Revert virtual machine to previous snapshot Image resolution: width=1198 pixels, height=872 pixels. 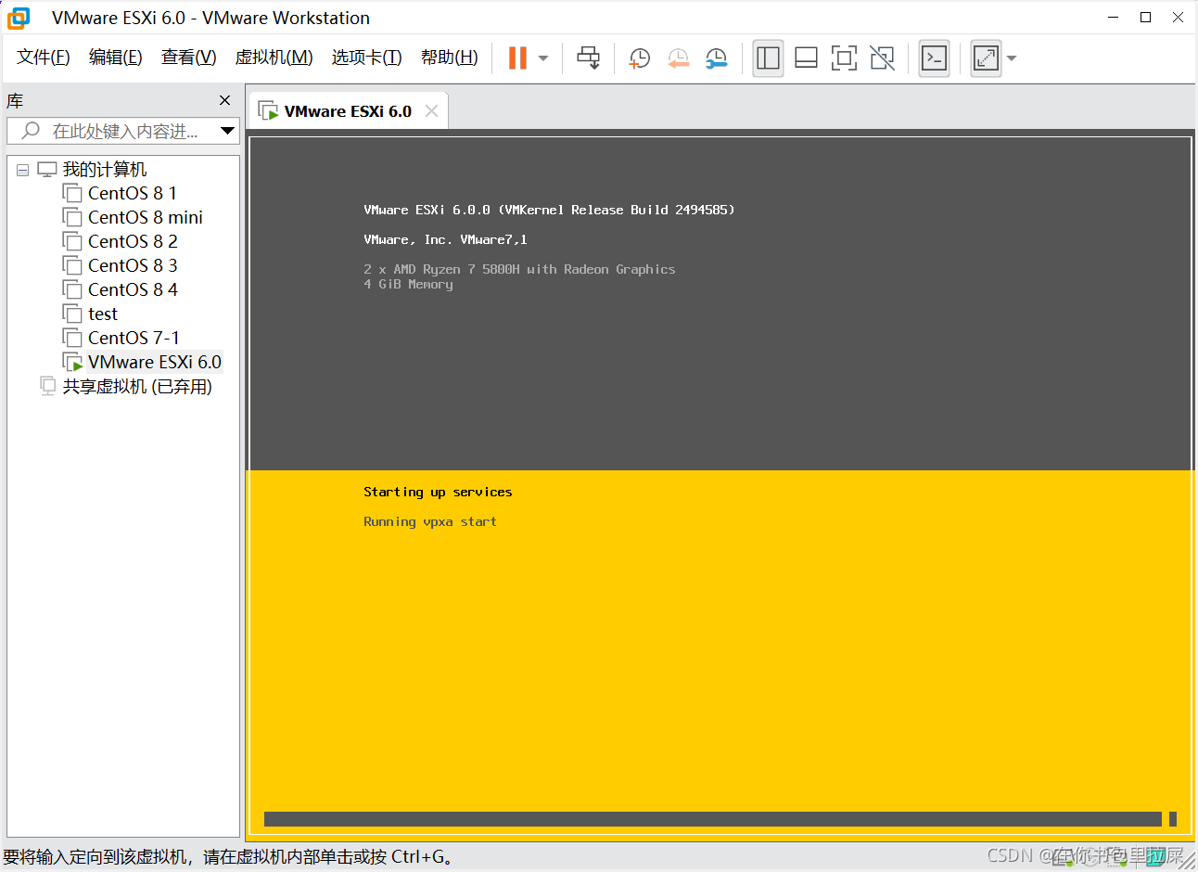pos(678,58)
